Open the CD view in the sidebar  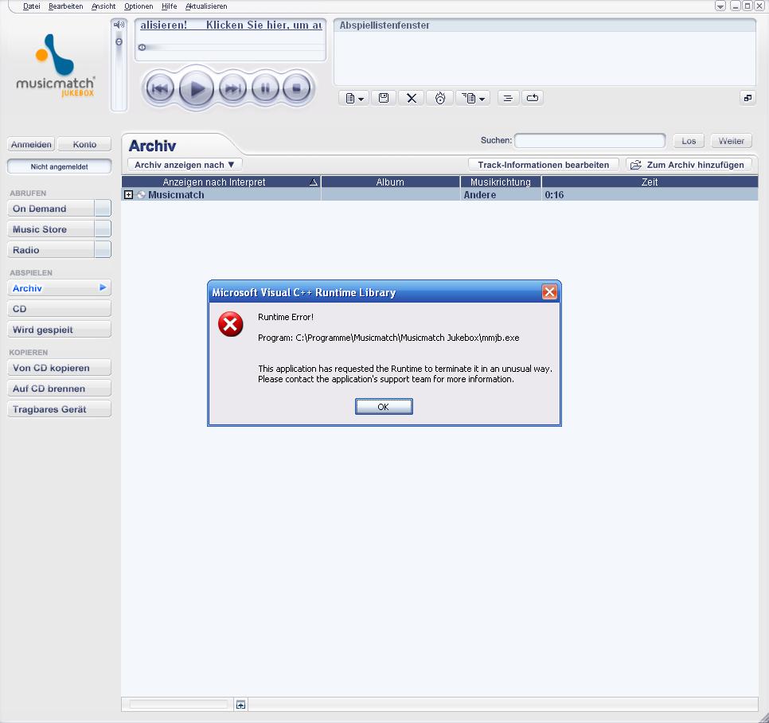coord(60,308)
